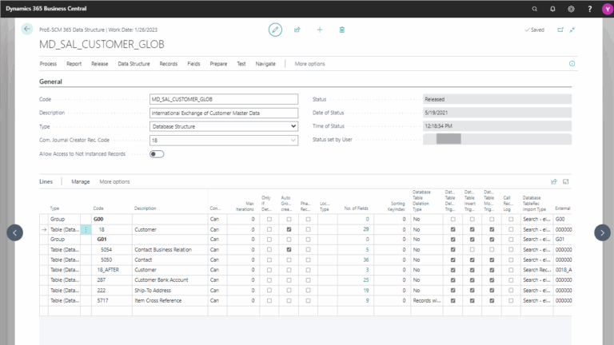Expand Com. Journal Creator Rec. Code dropdown

[x=293, y=140]
